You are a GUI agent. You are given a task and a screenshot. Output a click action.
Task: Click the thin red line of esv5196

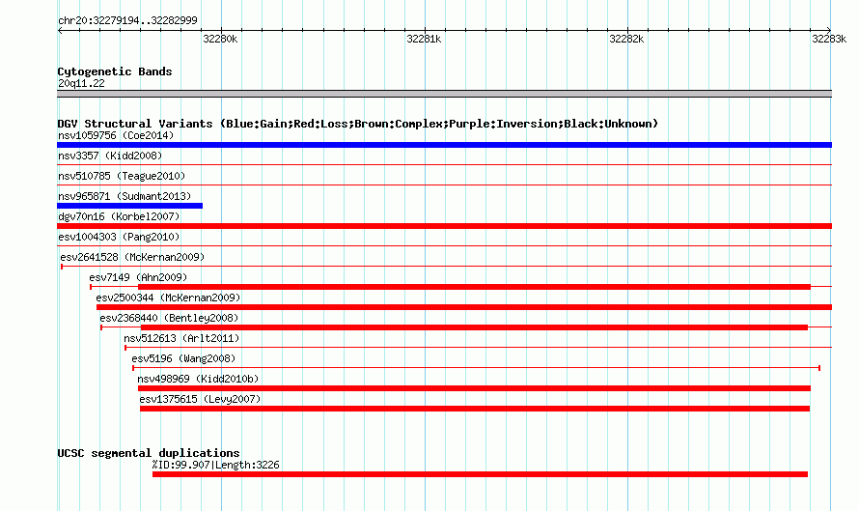476,367
